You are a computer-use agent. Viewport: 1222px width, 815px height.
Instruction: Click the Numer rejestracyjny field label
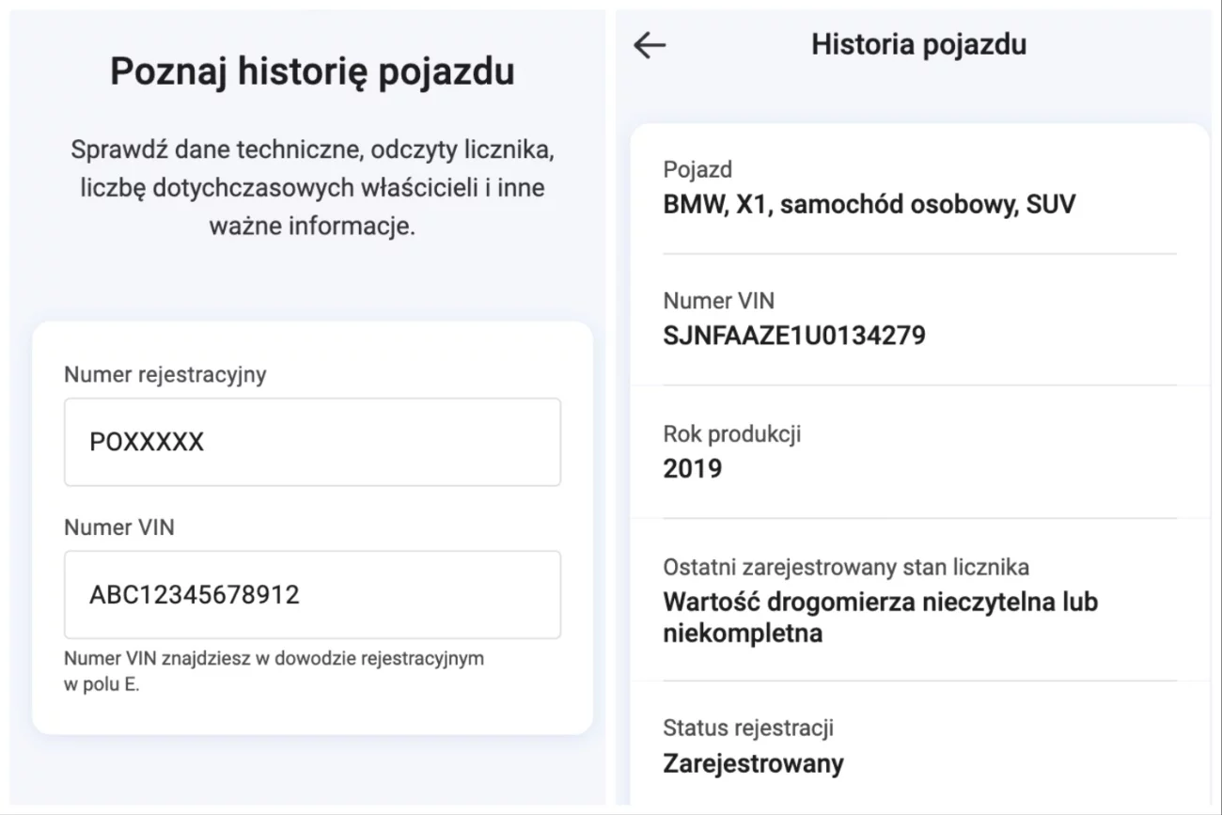coord(165,375)
